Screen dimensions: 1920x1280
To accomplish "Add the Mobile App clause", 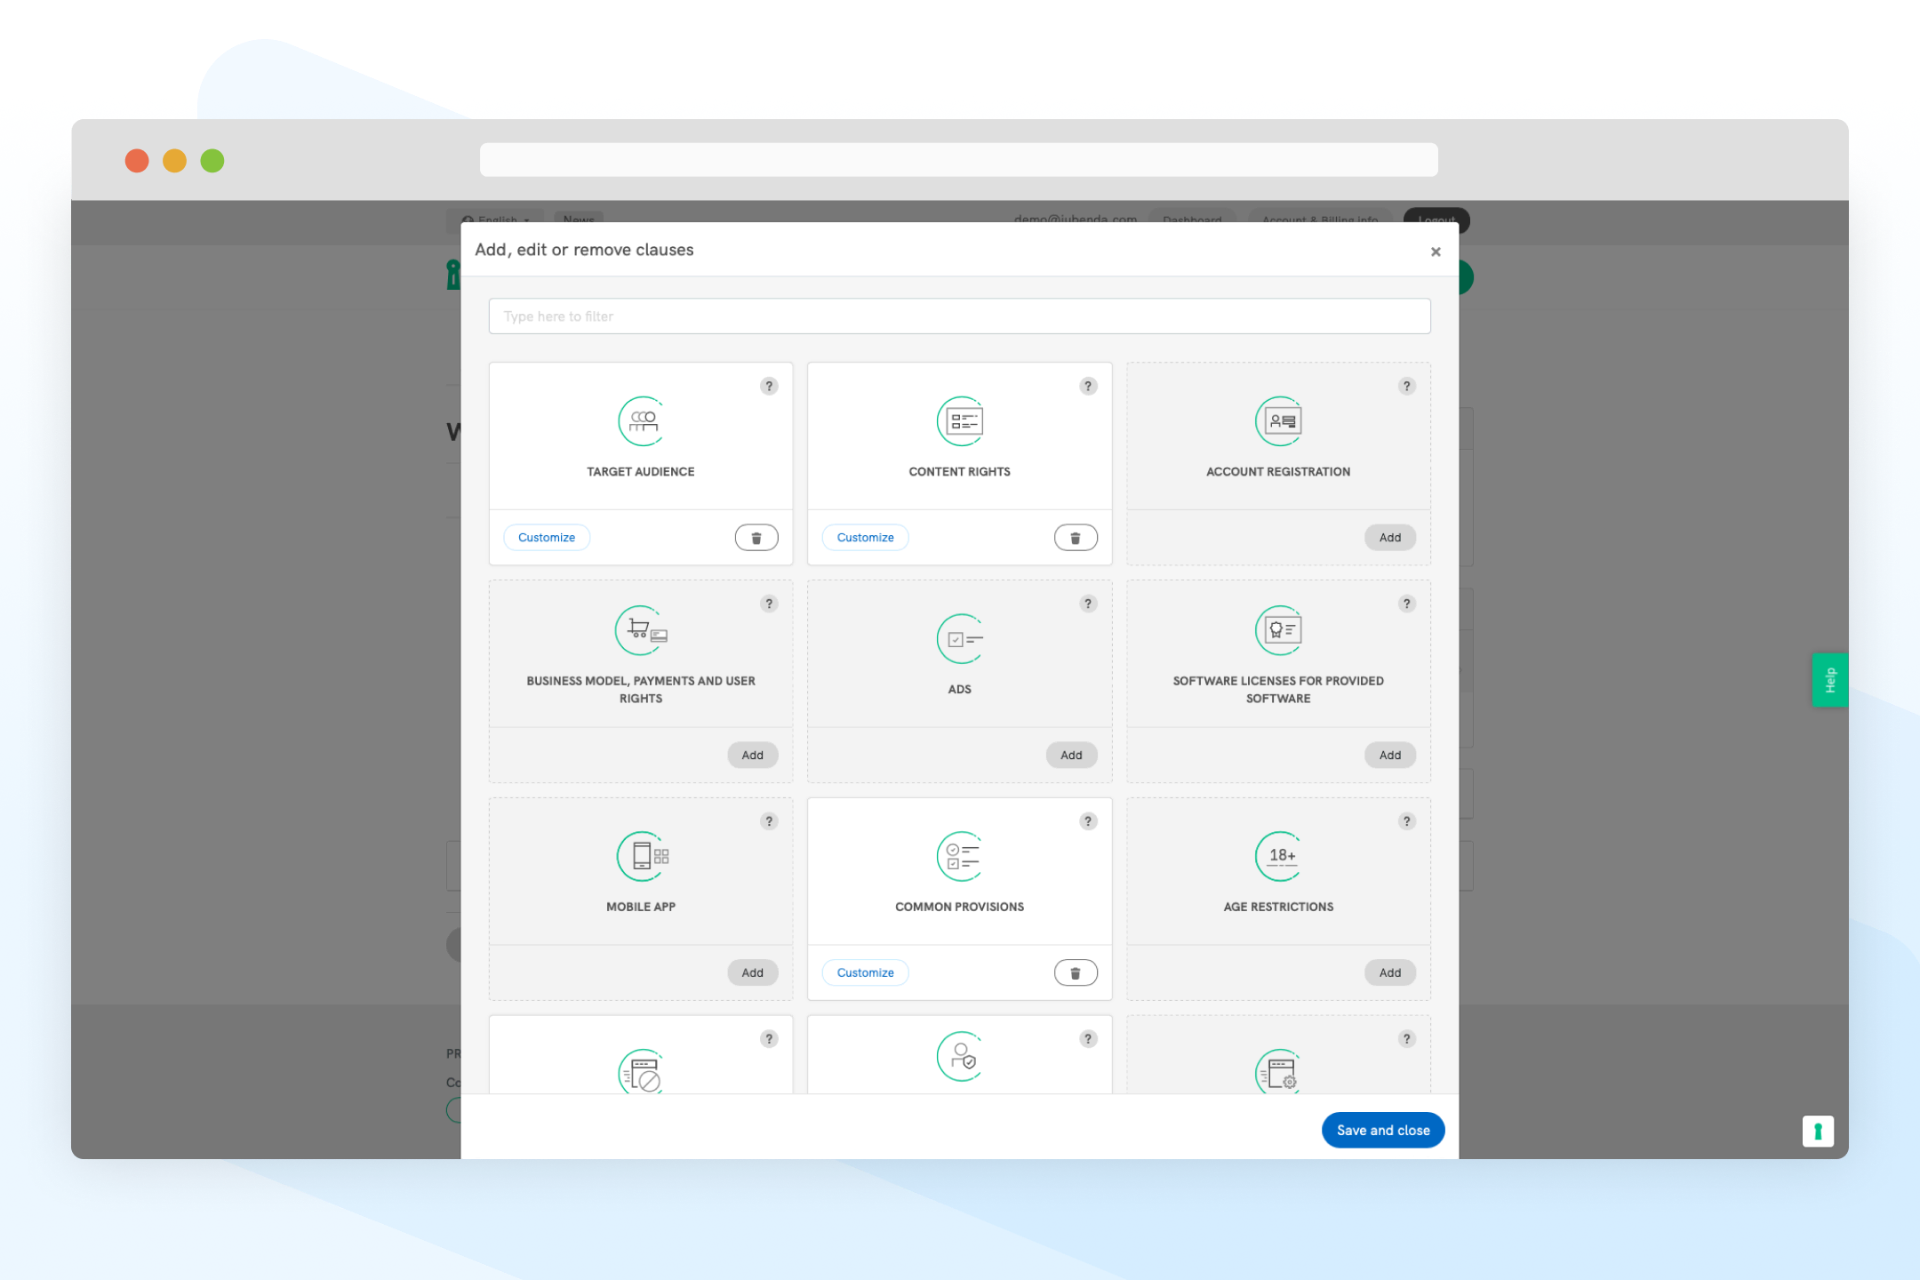I will click(x=752, y=972).
